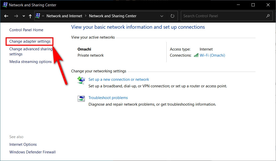Click the Network and Sharing Center title bar icon
This screenshot has height=161, width=276.
5,5
